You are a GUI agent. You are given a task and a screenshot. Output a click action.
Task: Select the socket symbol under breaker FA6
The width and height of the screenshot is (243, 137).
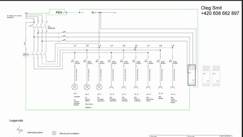click(136, 88)
